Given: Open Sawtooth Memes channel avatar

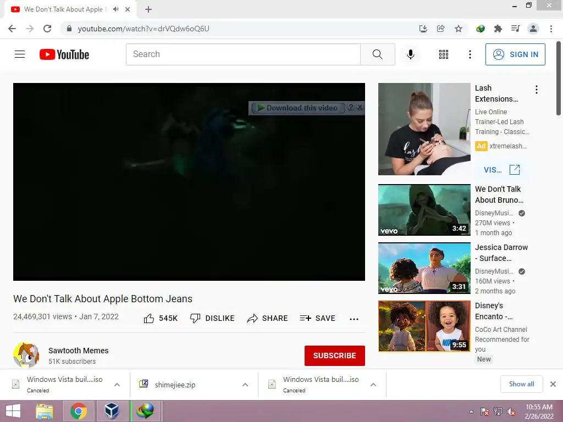Looking at the screenshot, I should click(26, 356).
